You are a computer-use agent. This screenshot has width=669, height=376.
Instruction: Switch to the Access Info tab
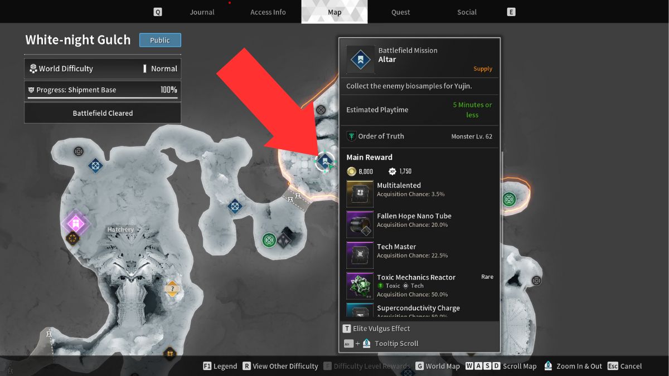(268, 12)
